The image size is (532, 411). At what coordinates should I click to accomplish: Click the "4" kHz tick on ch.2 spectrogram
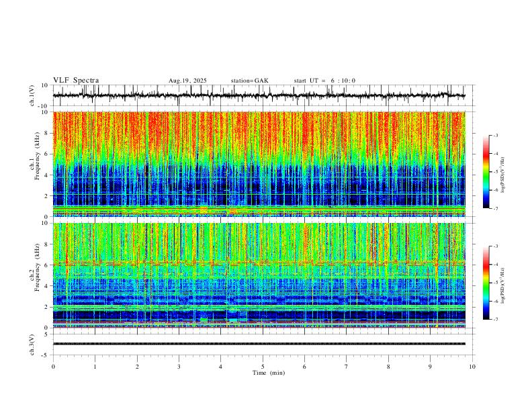pyautogui.click(x=48, y=286)
